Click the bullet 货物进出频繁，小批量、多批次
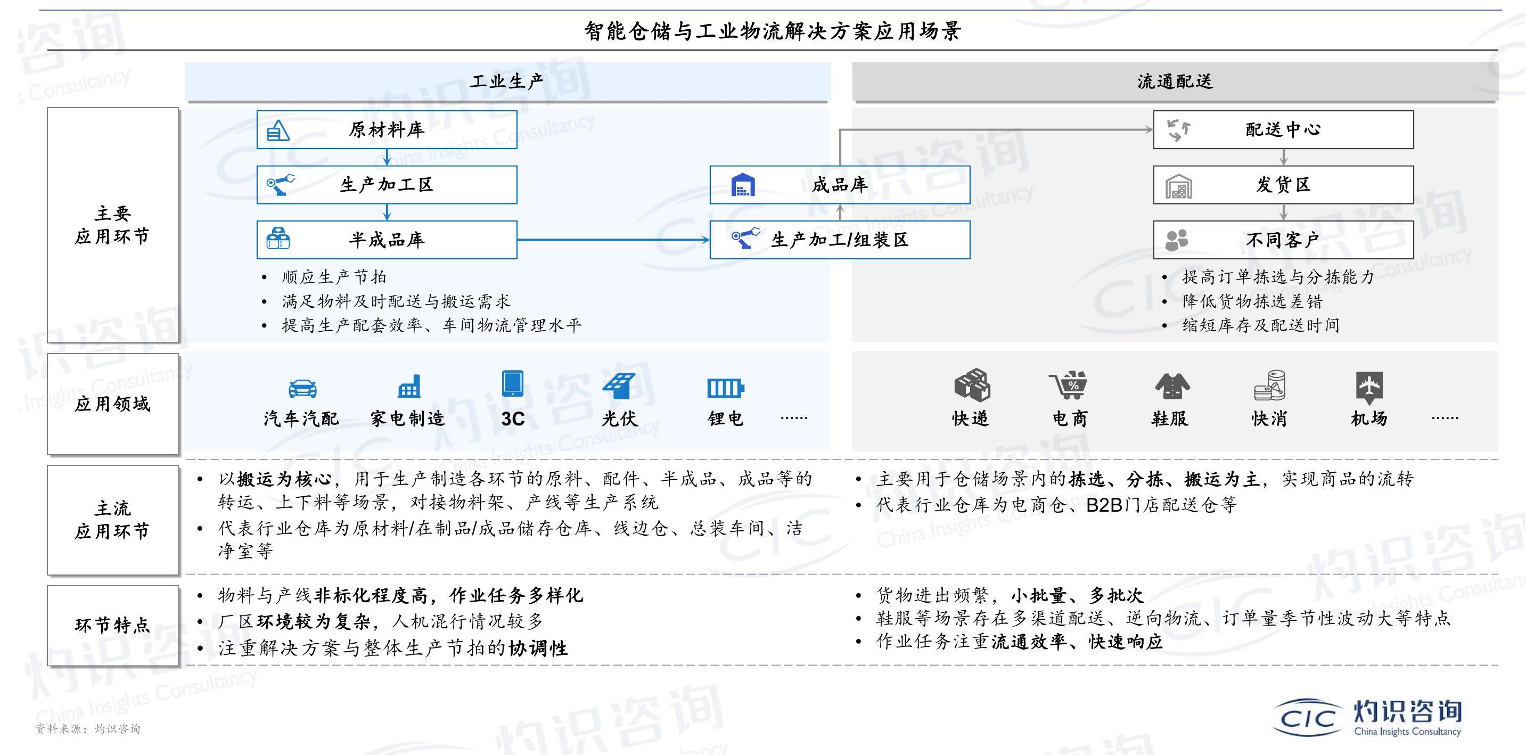The image size is (1526, 755). 1010,595
